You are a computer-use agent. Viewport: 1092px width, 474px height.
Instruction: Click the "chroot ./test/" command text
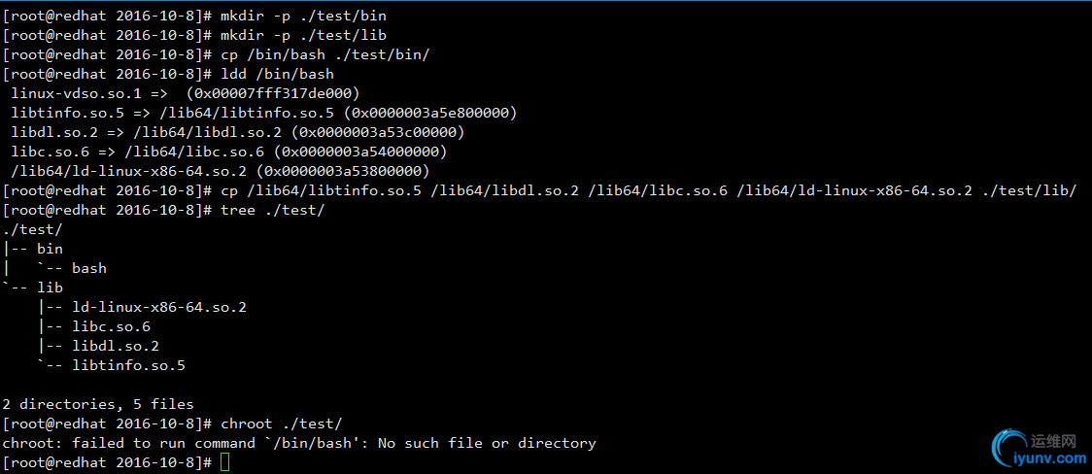coord(282,423)
